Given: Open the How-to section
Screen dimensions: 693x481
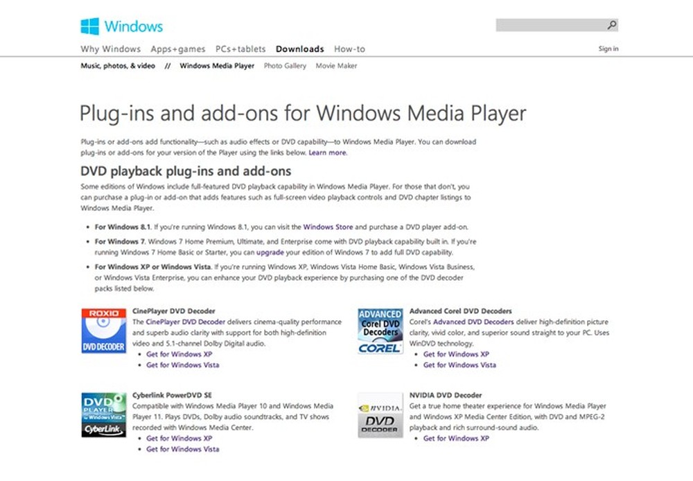Looking at the screenshot, I should pos(349,49).
